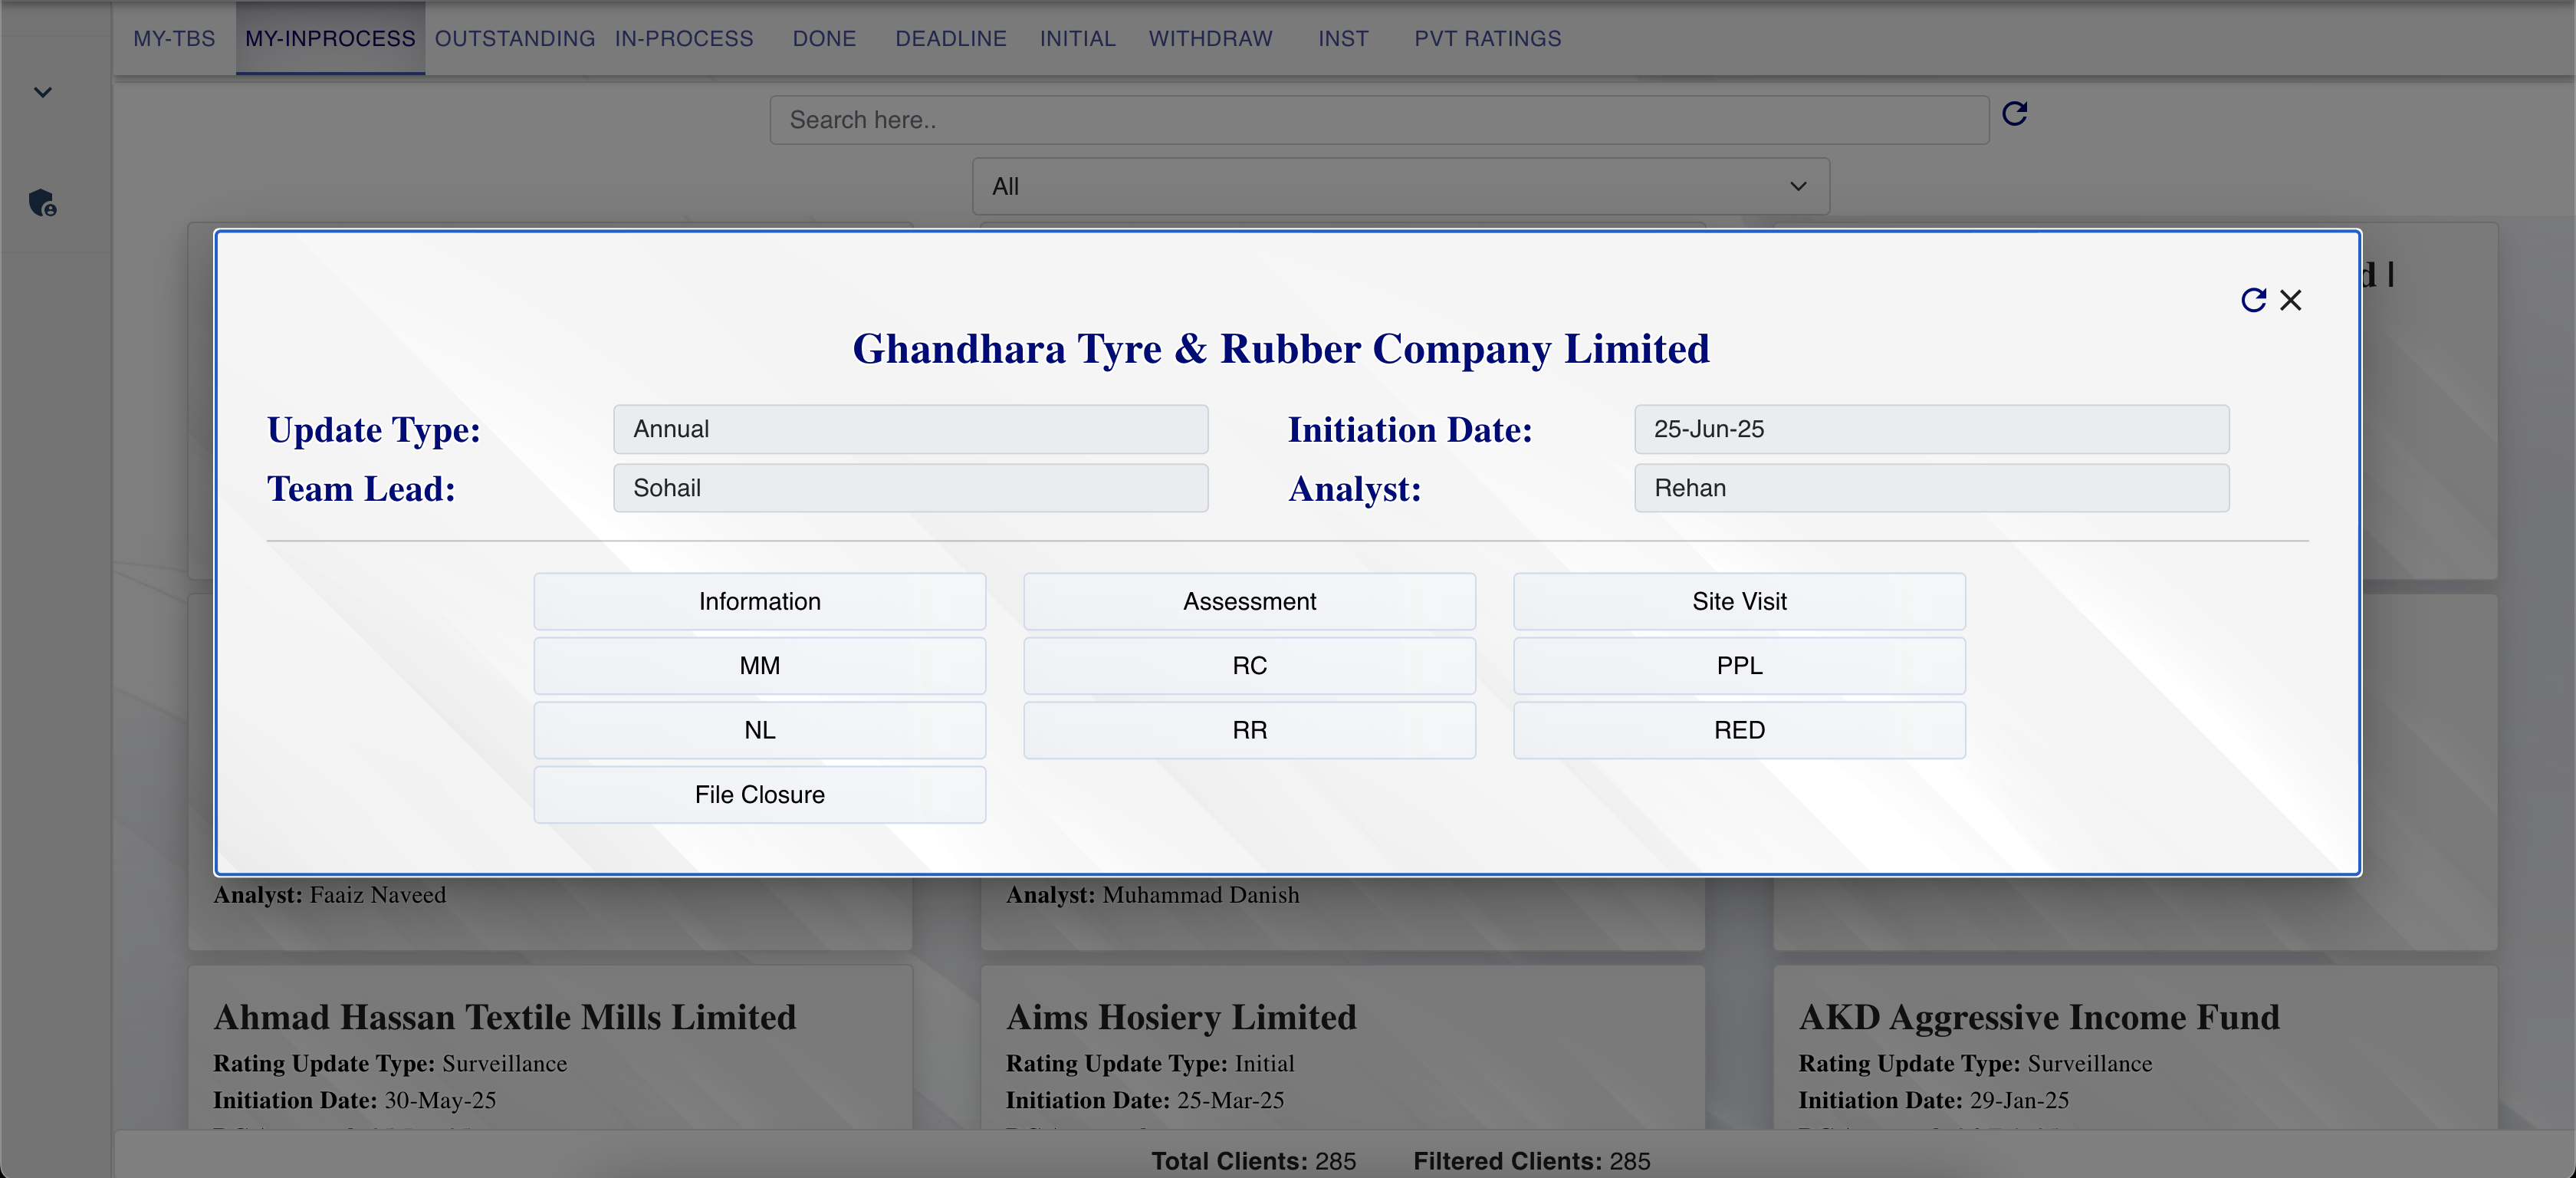Viewport: 2576px width, 1178px height.
Task: Click Initiation Date 30-May-25 text
Action: pos(354,1100)
